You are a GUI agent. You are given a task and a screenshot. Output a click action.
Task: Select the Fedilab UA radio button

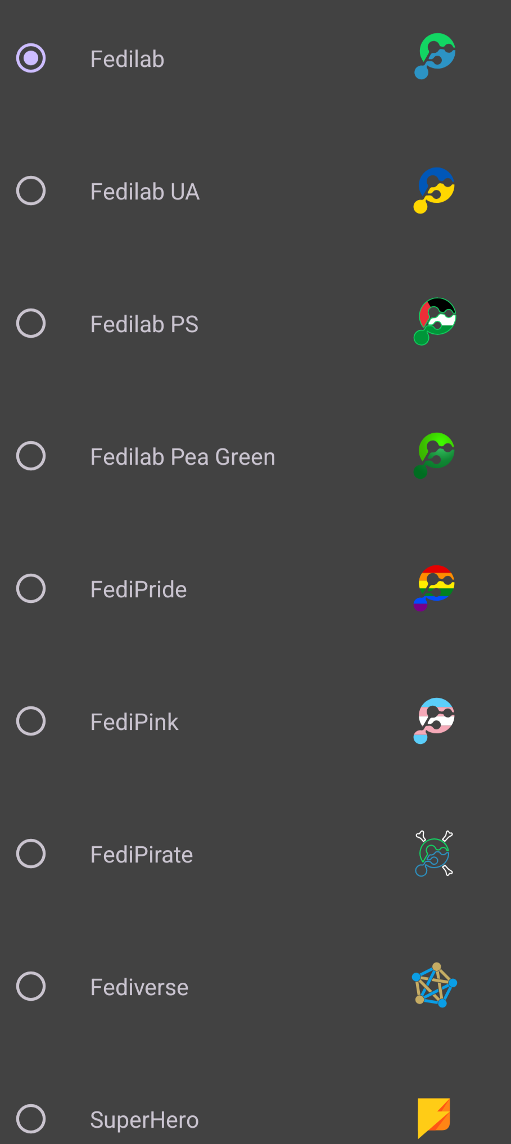31,190
